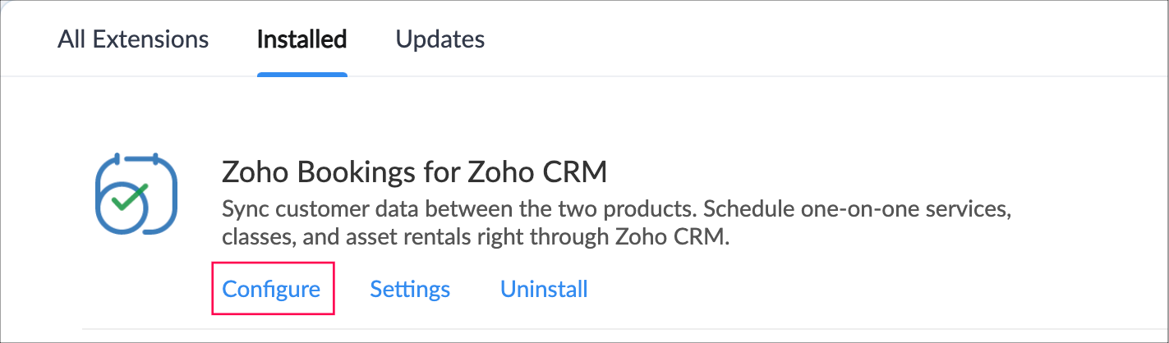Screen dimensions: 1169x343
Task: Click the Zoho Bookings for Zoho CRM title
Action: pyautogui.click(x=414, y=173)
